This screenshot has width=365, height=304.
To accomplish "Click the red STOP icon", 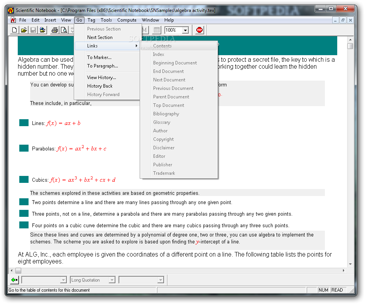I will [199, 30].
